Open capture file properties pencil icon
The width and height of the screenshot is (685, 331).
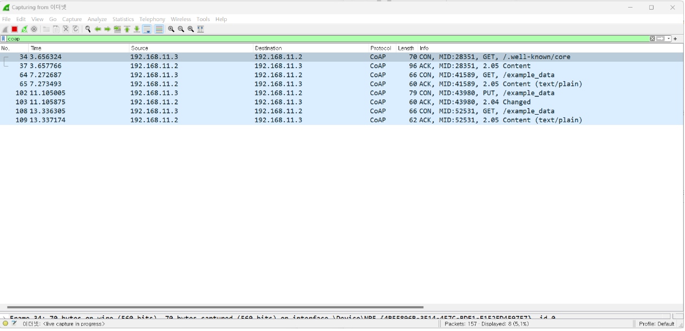tap(14, 323)
